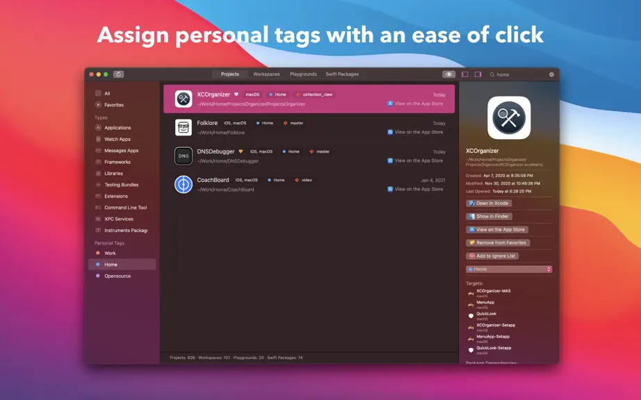Click the large XCOrganizer icon in inspector
The image size is (641, 400).
coord(509,118)
